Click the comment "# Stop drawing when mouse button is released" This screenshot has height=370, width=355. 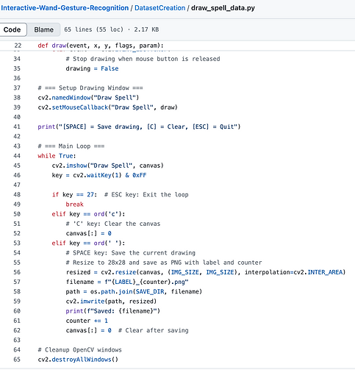[x=143, y=59]
